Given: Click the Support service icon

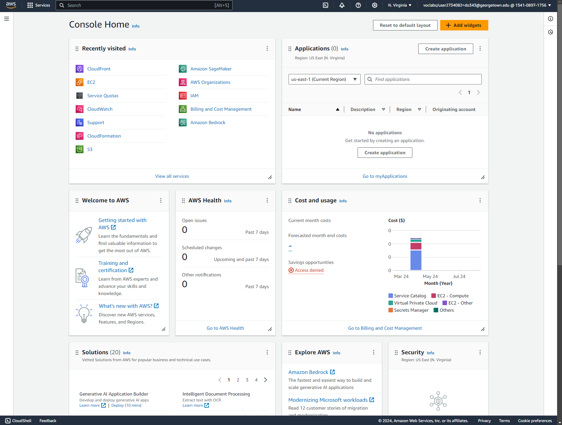Looking at the screenshot, I should (x=80, y=122).
